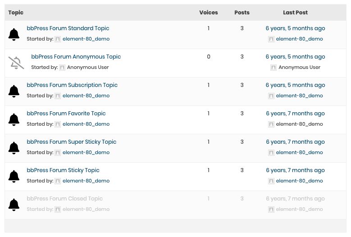The width and height of the screenshot is (351, 237).
Task: Click Standard Topic starter avatar
Action: click(x=58, y=39)
